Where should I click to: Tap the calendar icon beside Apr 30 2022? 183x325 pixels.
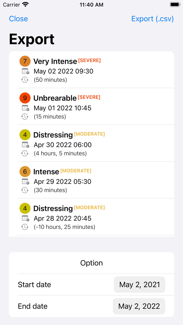click(25, 145)
